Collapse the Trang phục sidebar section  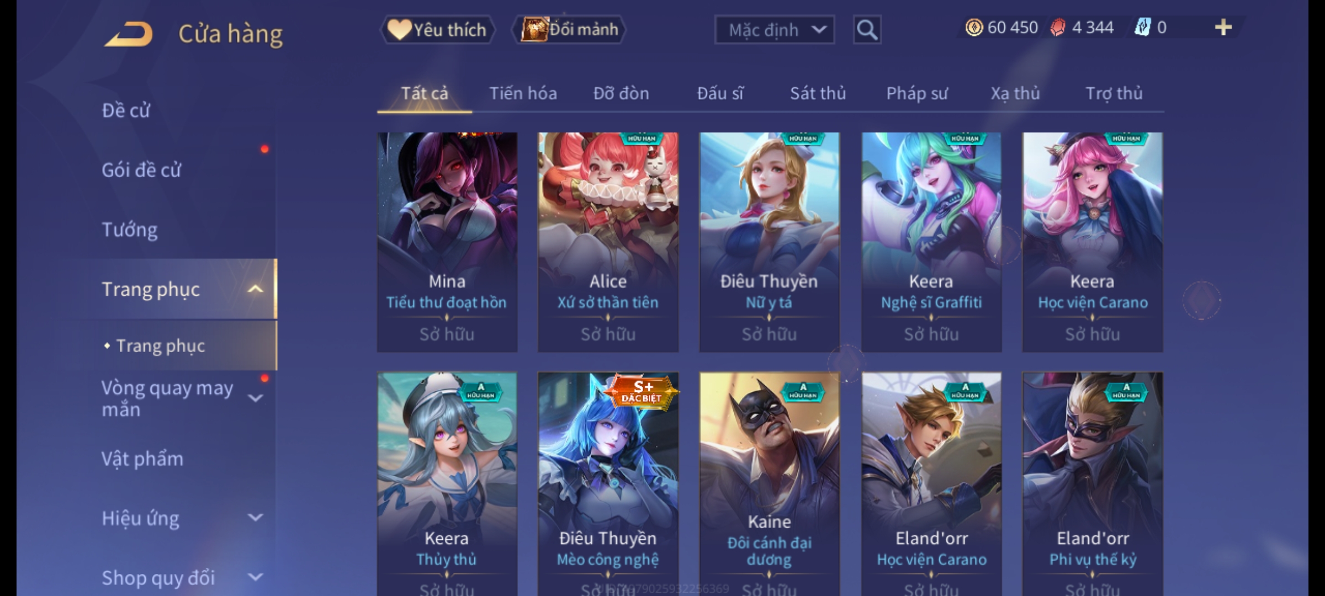255,289
